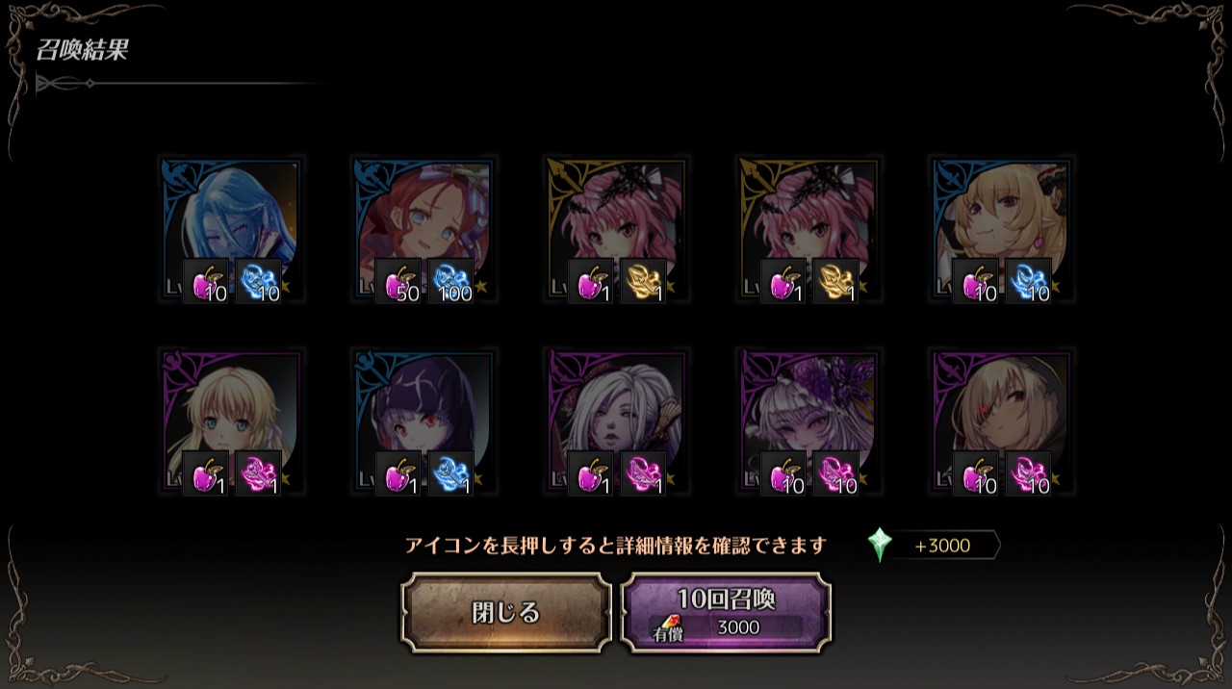Select the blonde elf character in top row
Viewport: 1232px width, 689px height.
[1001, 231]
